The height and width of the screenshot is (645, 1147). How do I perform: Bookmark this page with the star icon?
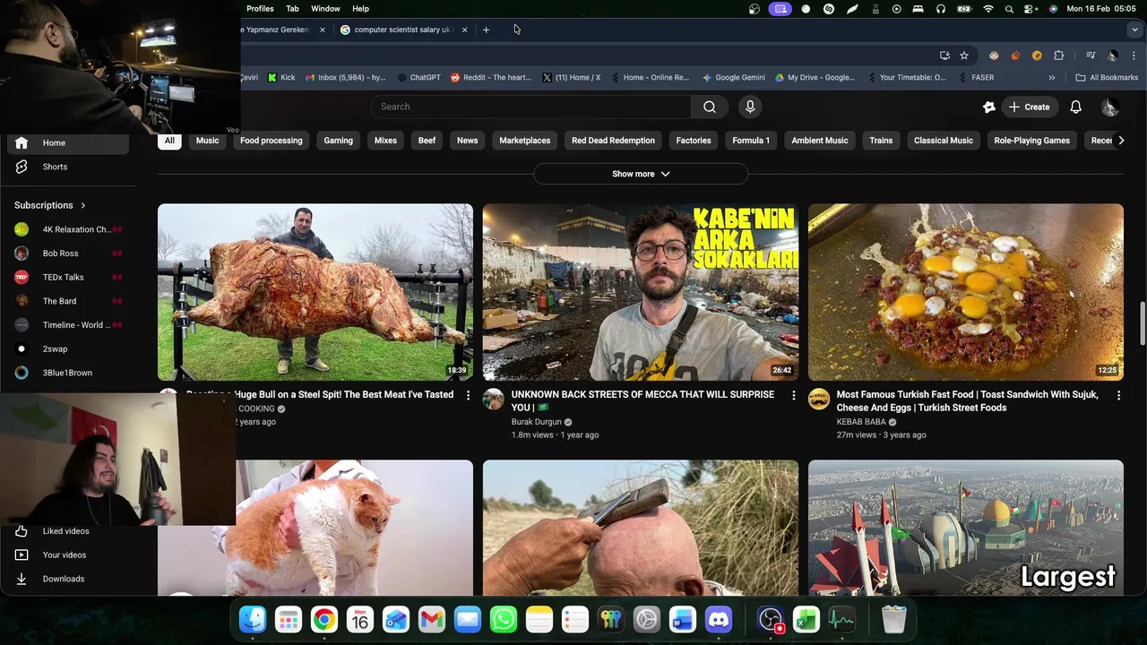(964, 56)
